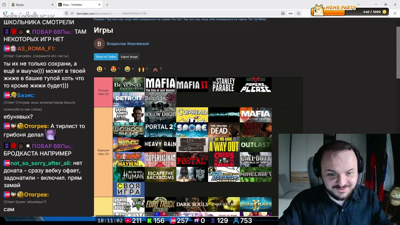400x225 pixels.
Task: Click the Crisis in the Kremlin thumbnail
Action: [224, 160]
